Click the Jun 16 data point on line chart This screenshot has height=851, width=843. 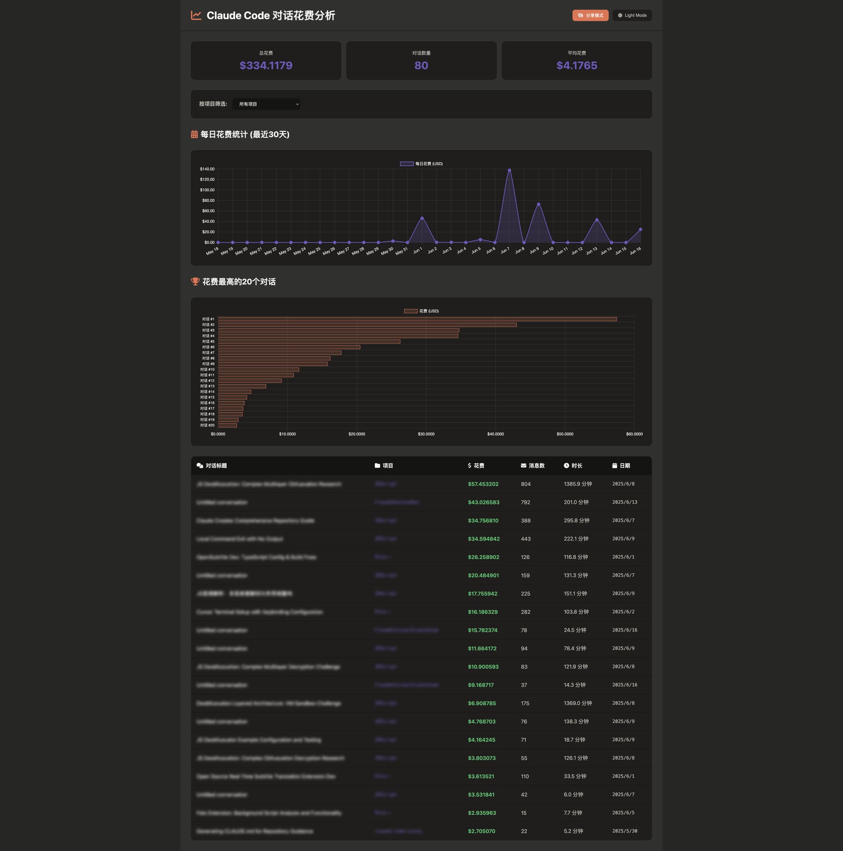pos(640,230)
